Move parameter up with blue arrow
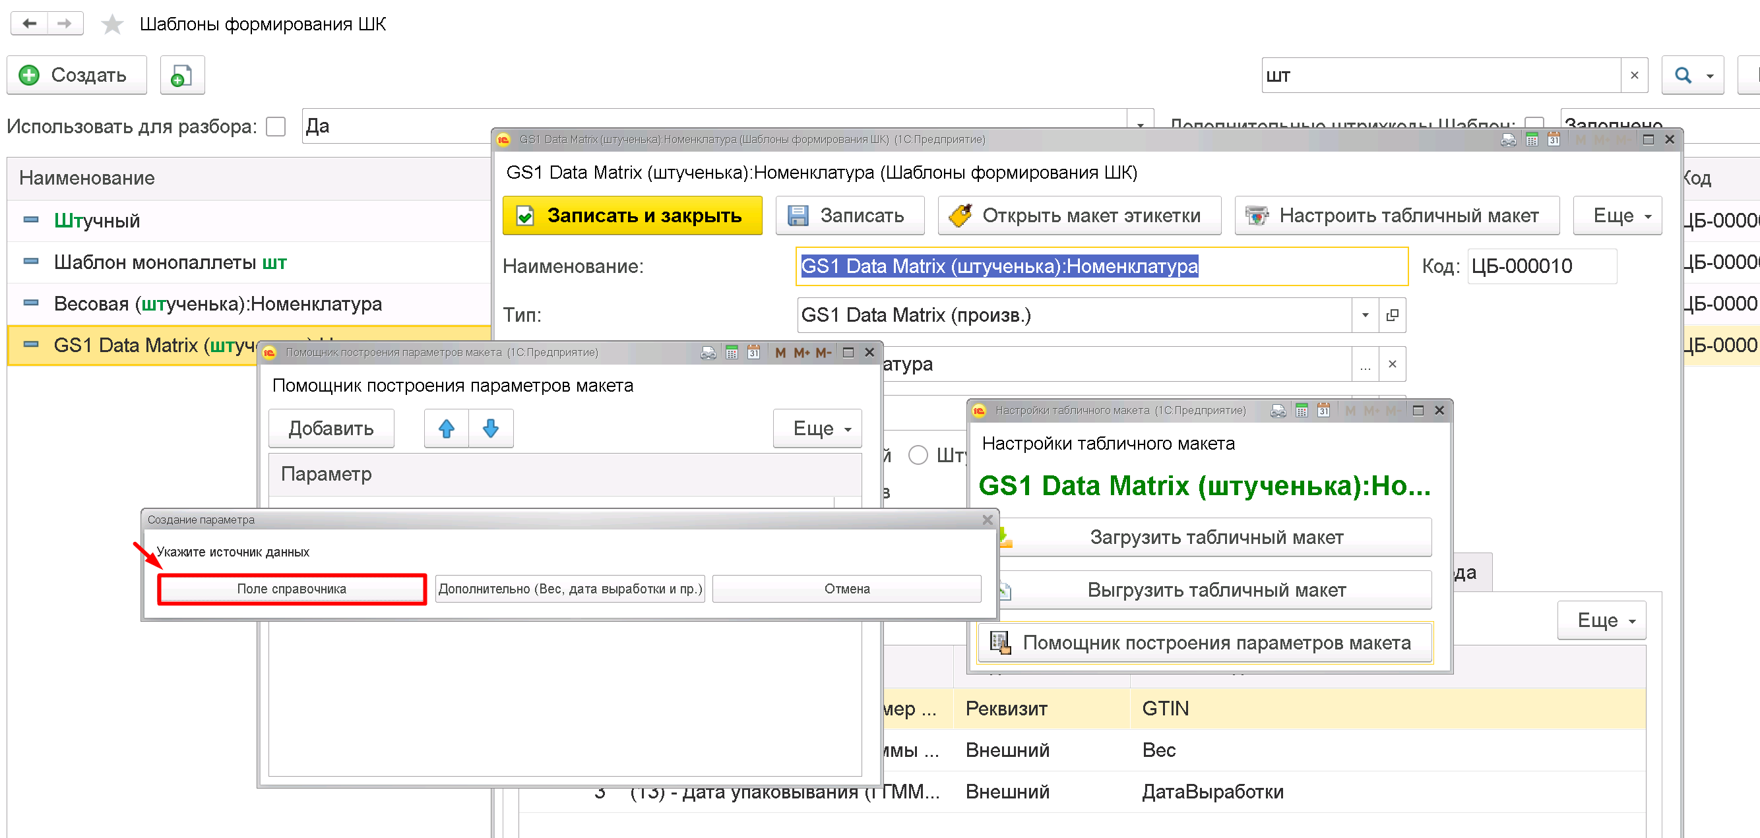 click(x=446, y=428)
